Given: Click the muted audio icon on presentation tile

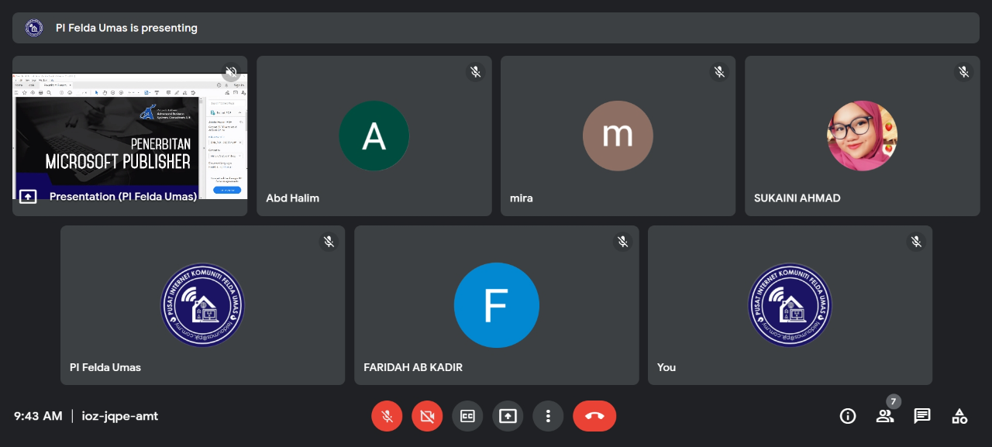Looking at the screenshot, I should (x=231, y=72).
